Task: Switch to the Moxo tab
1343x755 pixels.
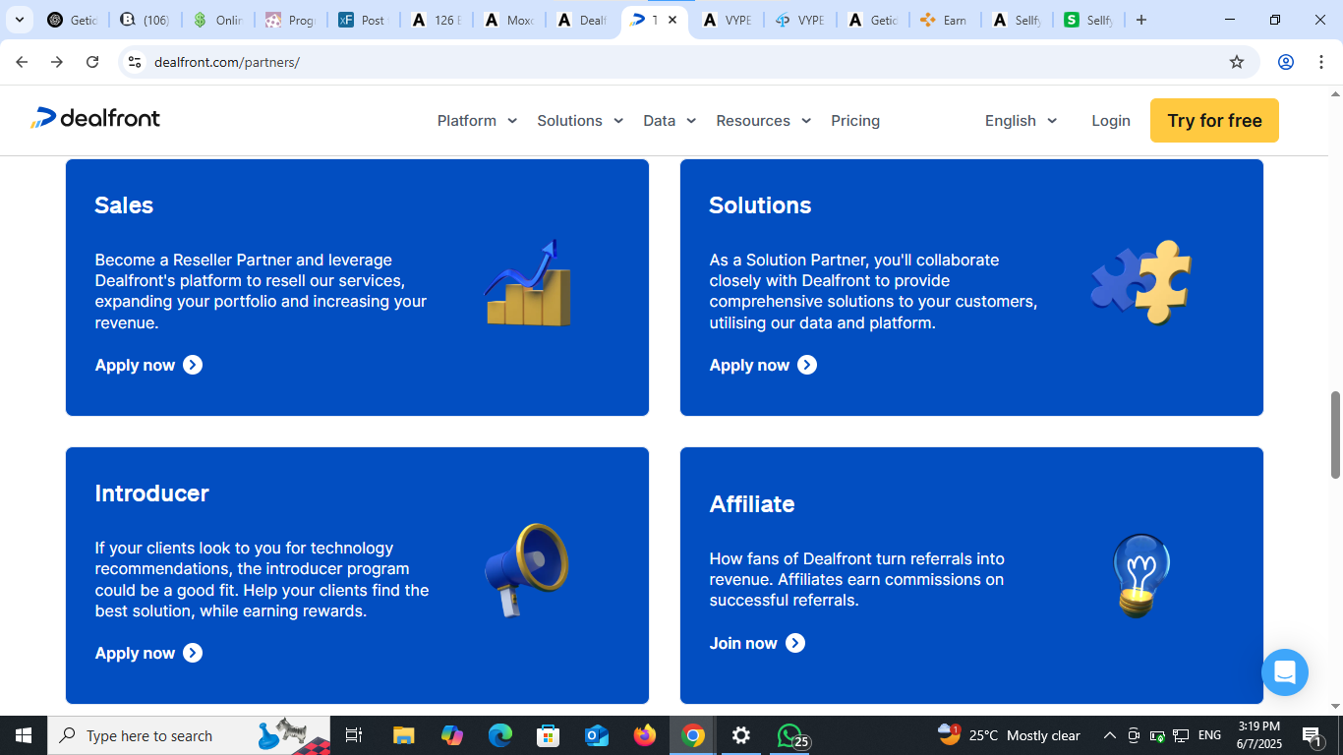Action: coord(509,20)
